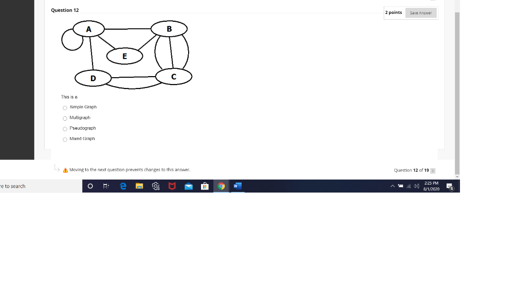
Task: Launch Microsoft Edge from taskbar
Action: point(123,186)
